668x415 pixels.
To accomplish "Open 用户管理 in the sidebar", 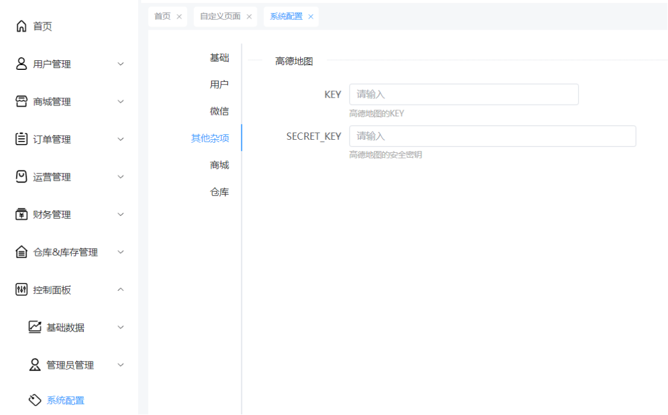I will coord(52,64).
